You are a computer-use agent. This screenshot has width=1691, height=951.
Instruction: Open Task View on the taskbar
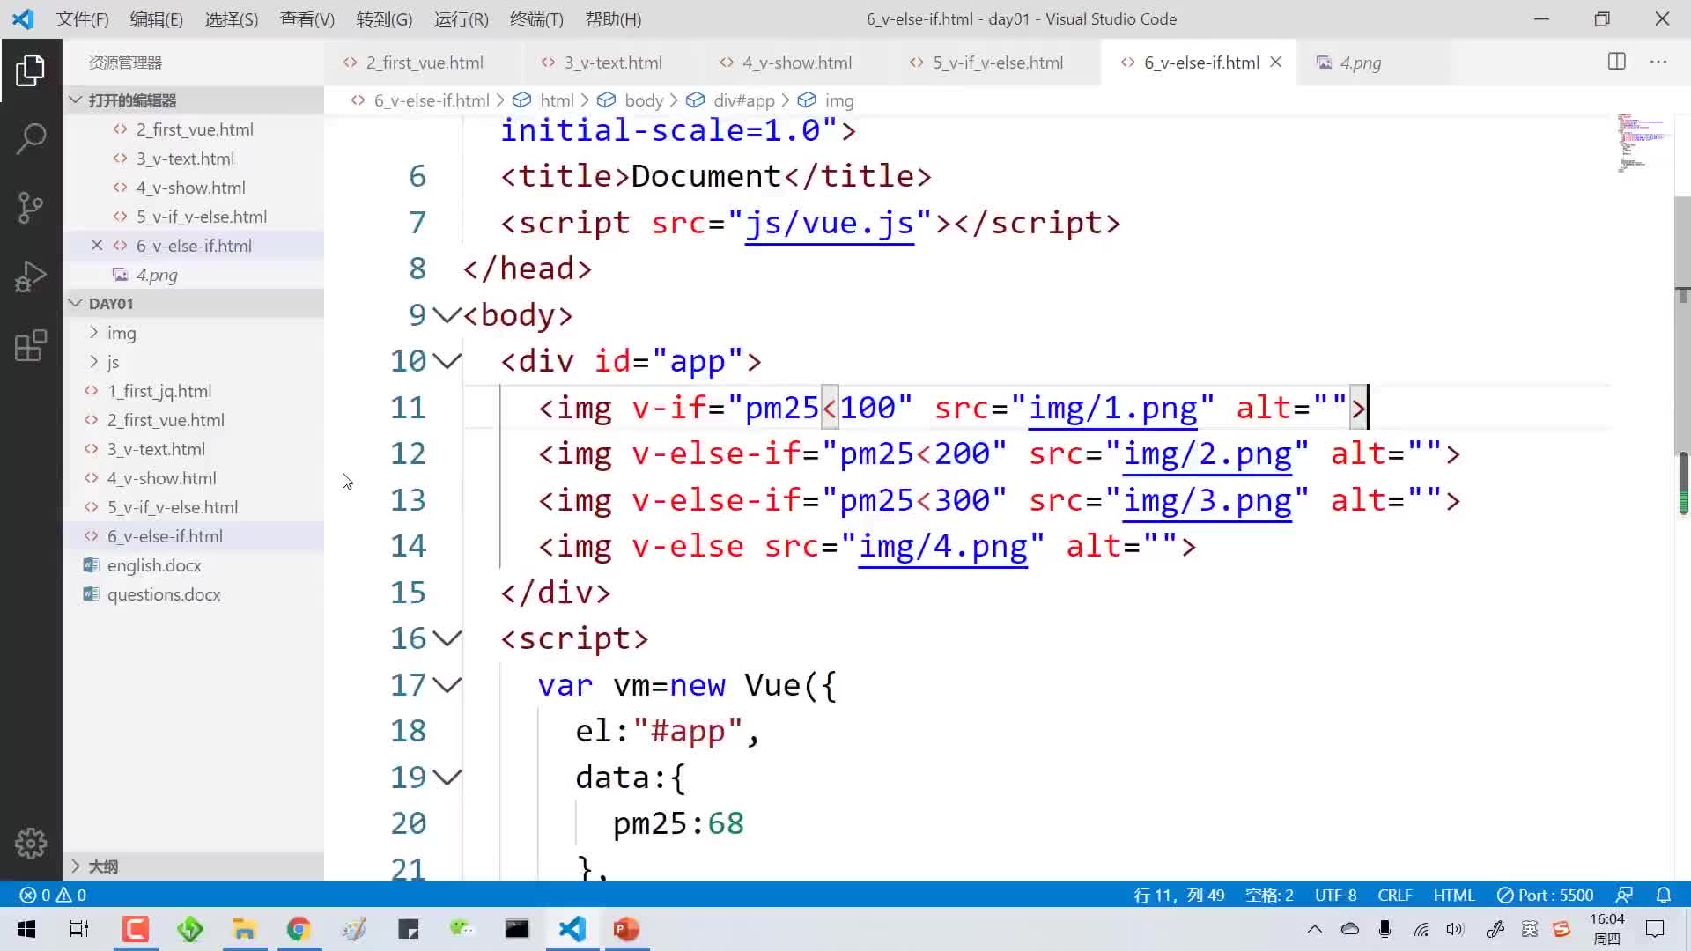pyautogui.click(x=79, y=929)
